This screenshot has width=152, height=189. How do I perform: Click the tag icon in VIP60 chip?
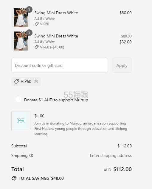point(17,81)
